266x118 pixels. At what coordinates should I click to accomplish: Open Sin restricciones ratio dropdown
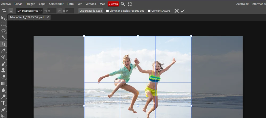29,11
